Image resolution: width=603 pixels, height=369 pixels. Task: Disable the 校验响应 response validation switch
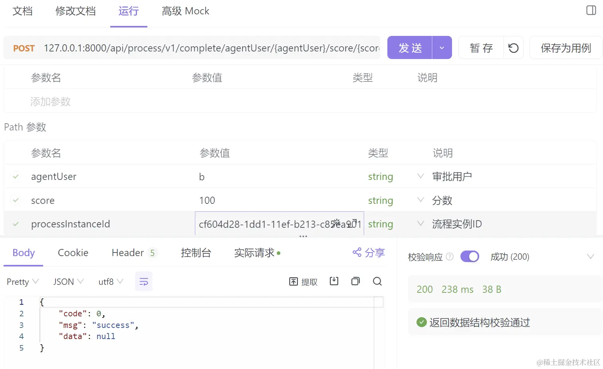[470, 257]
